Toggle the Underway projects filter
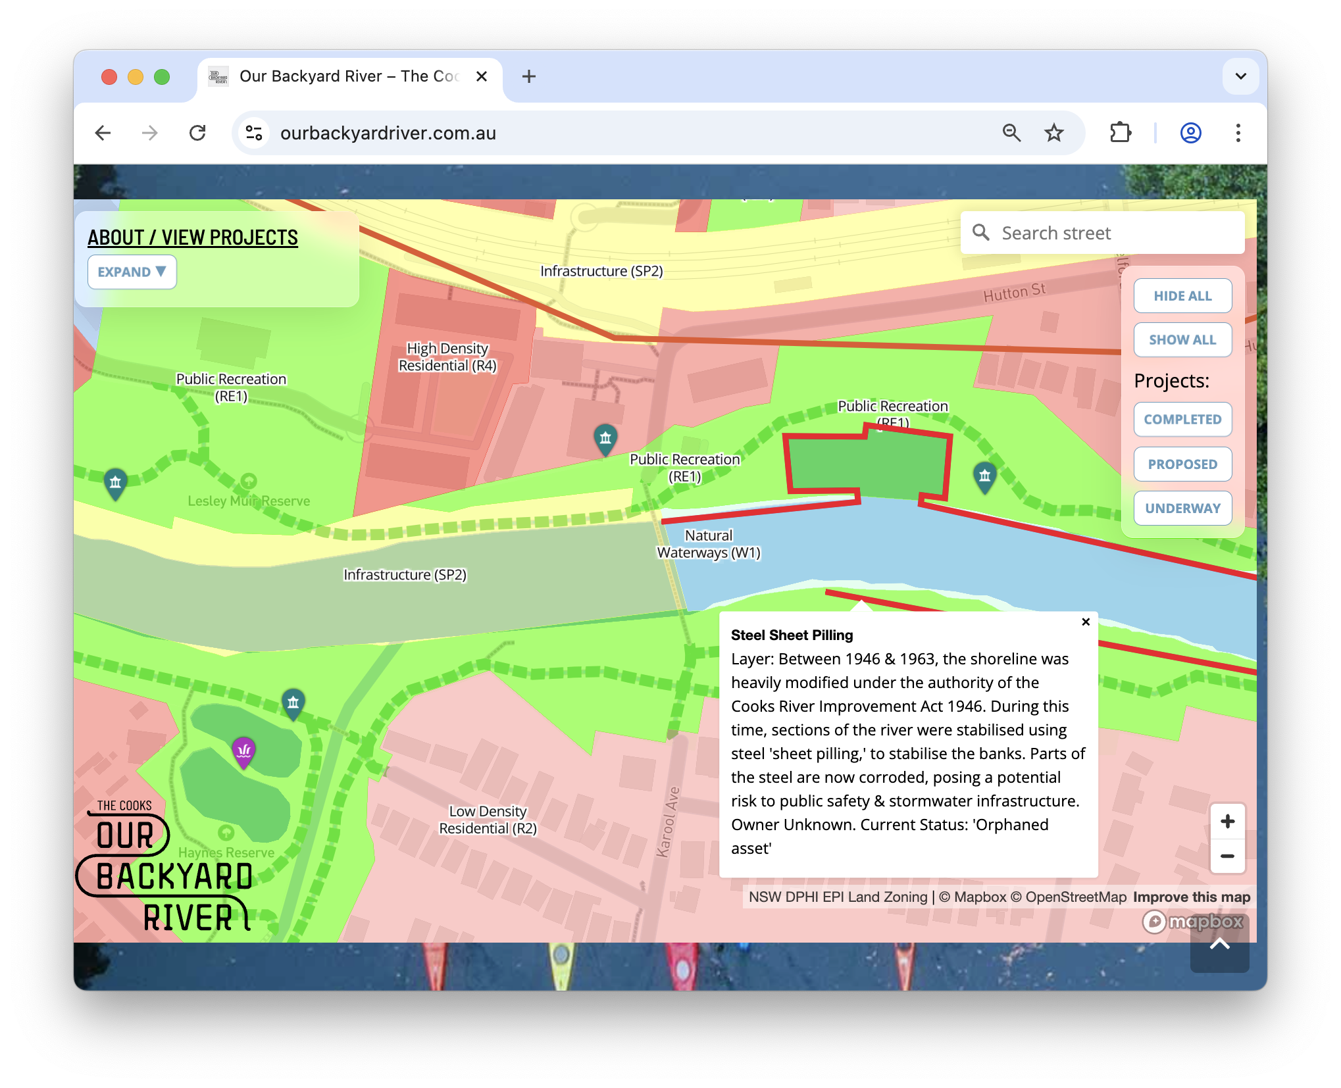Image resolution: width=1341 pixels, height=1088 pixels. [x=1182, y=508]
